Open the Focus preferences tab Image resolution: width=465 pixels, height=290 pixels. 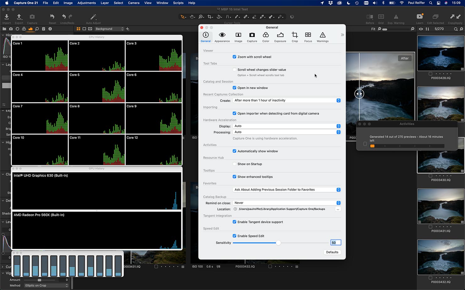coord(308,37)
